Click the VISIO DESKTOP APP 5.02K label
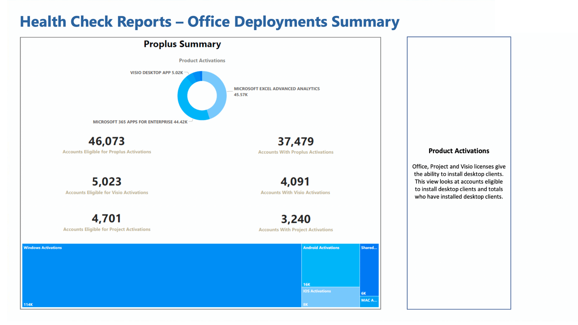Screen dimensions: 578x325 pyautogui.click(x=157, y=73)
